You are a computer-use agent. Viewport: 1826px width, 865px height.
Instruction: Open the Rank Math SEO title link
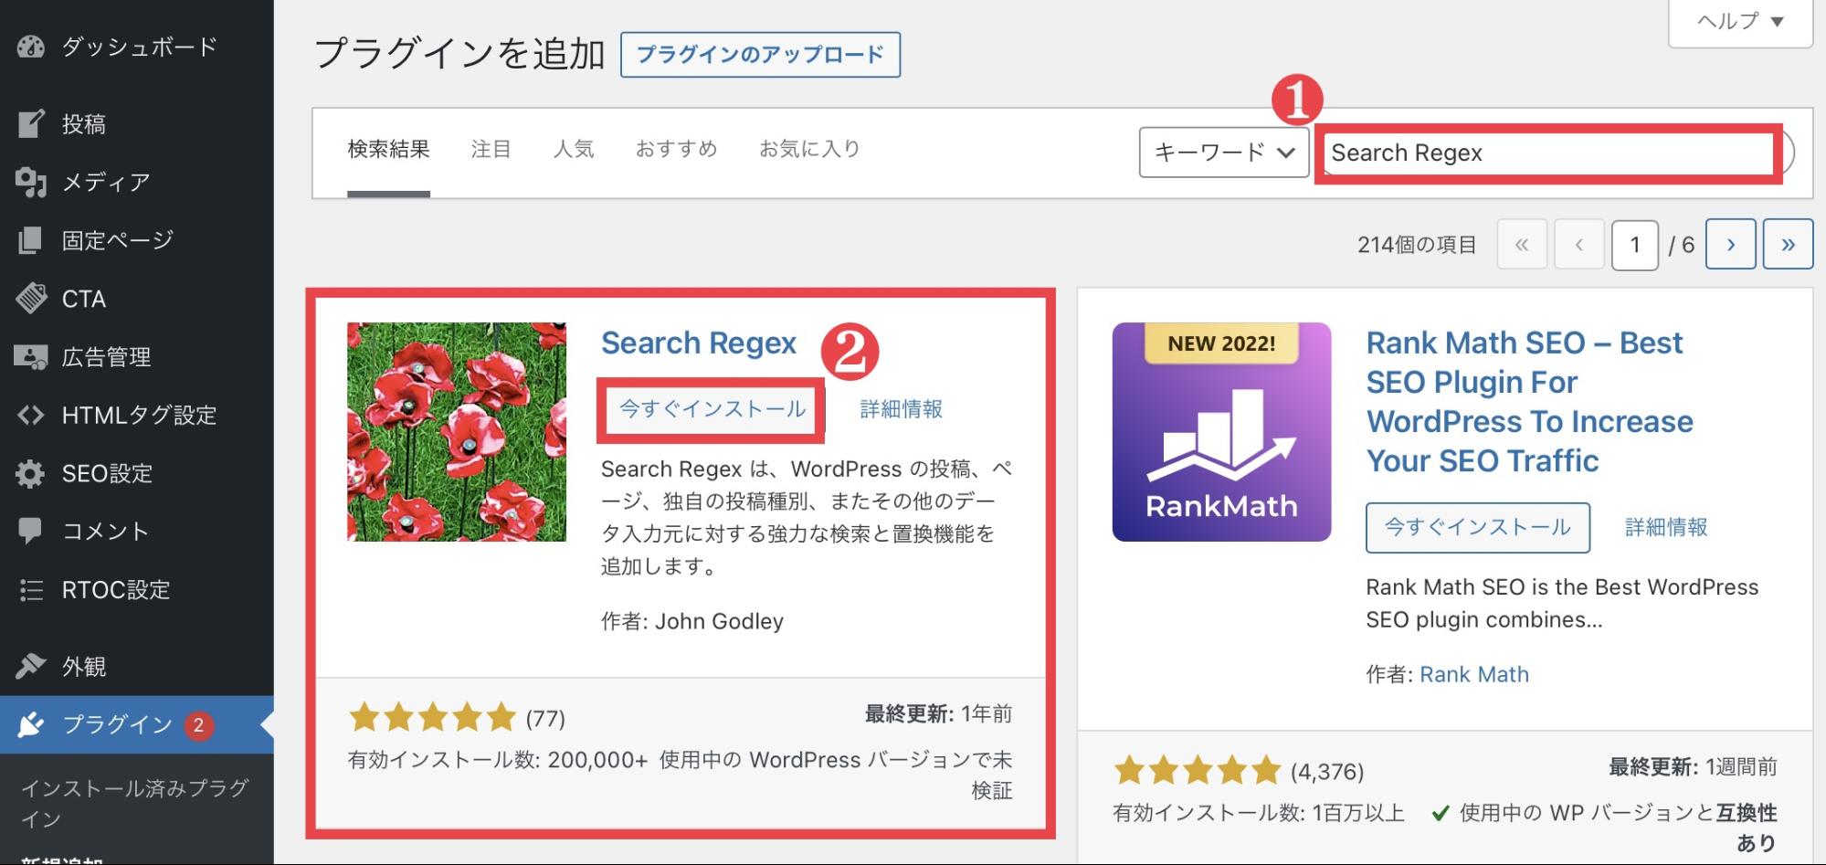[x=1530, y=402]
